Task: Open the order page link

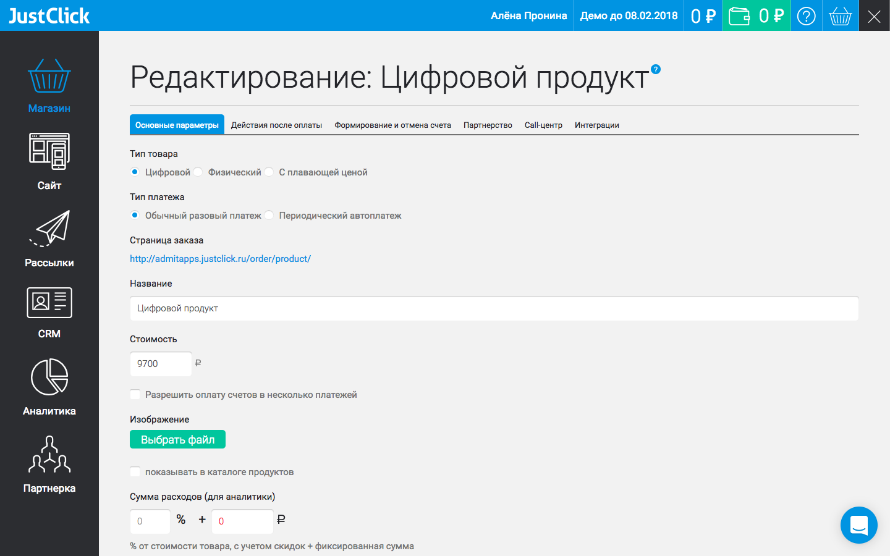Action: [221, 258]
